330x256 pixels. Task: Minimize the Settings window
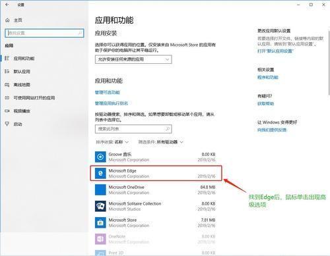click(298, 5)
